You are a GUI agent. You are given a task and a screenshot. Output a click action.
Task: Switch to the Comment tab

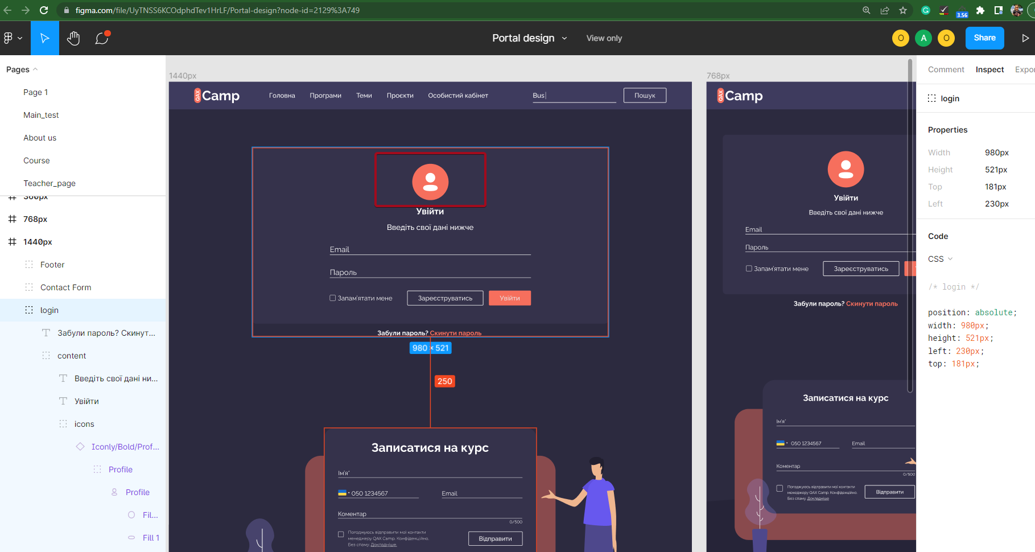coord(946,69)
